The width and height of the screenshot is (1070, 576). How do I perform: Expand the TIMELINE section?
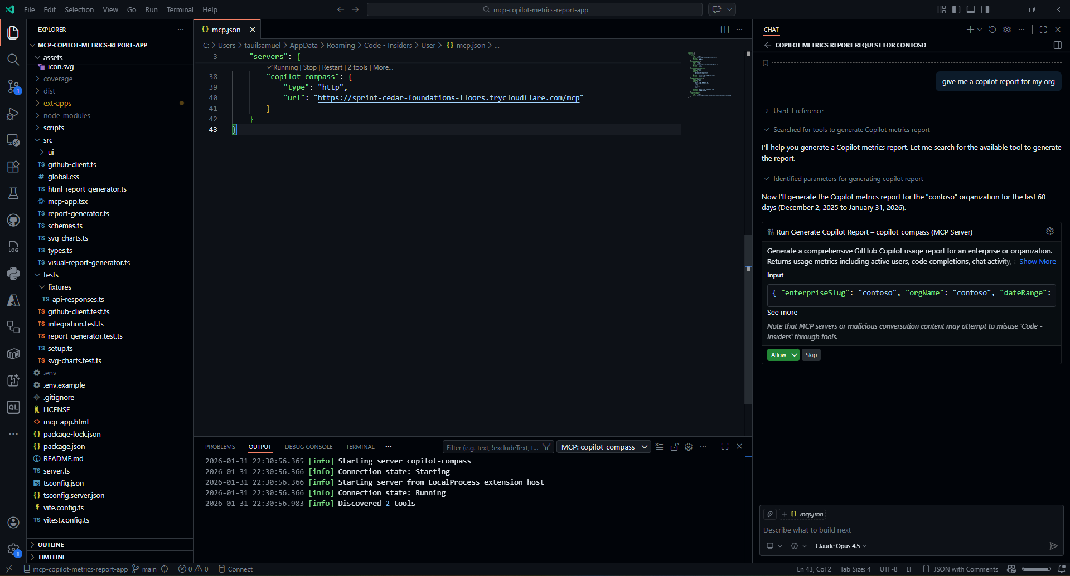[x=52, y=557]
